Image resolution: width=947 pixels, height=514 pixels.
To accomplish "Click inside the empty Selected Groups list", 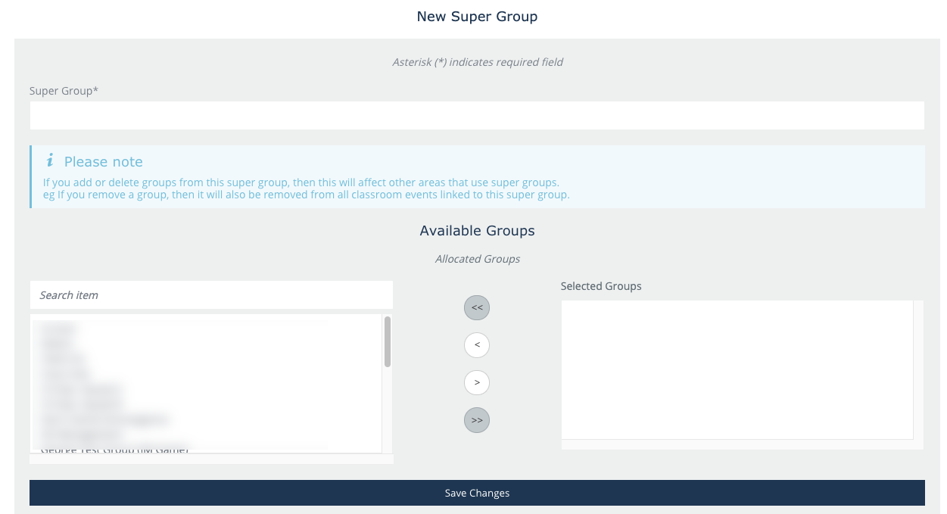I will coord(737,369).
